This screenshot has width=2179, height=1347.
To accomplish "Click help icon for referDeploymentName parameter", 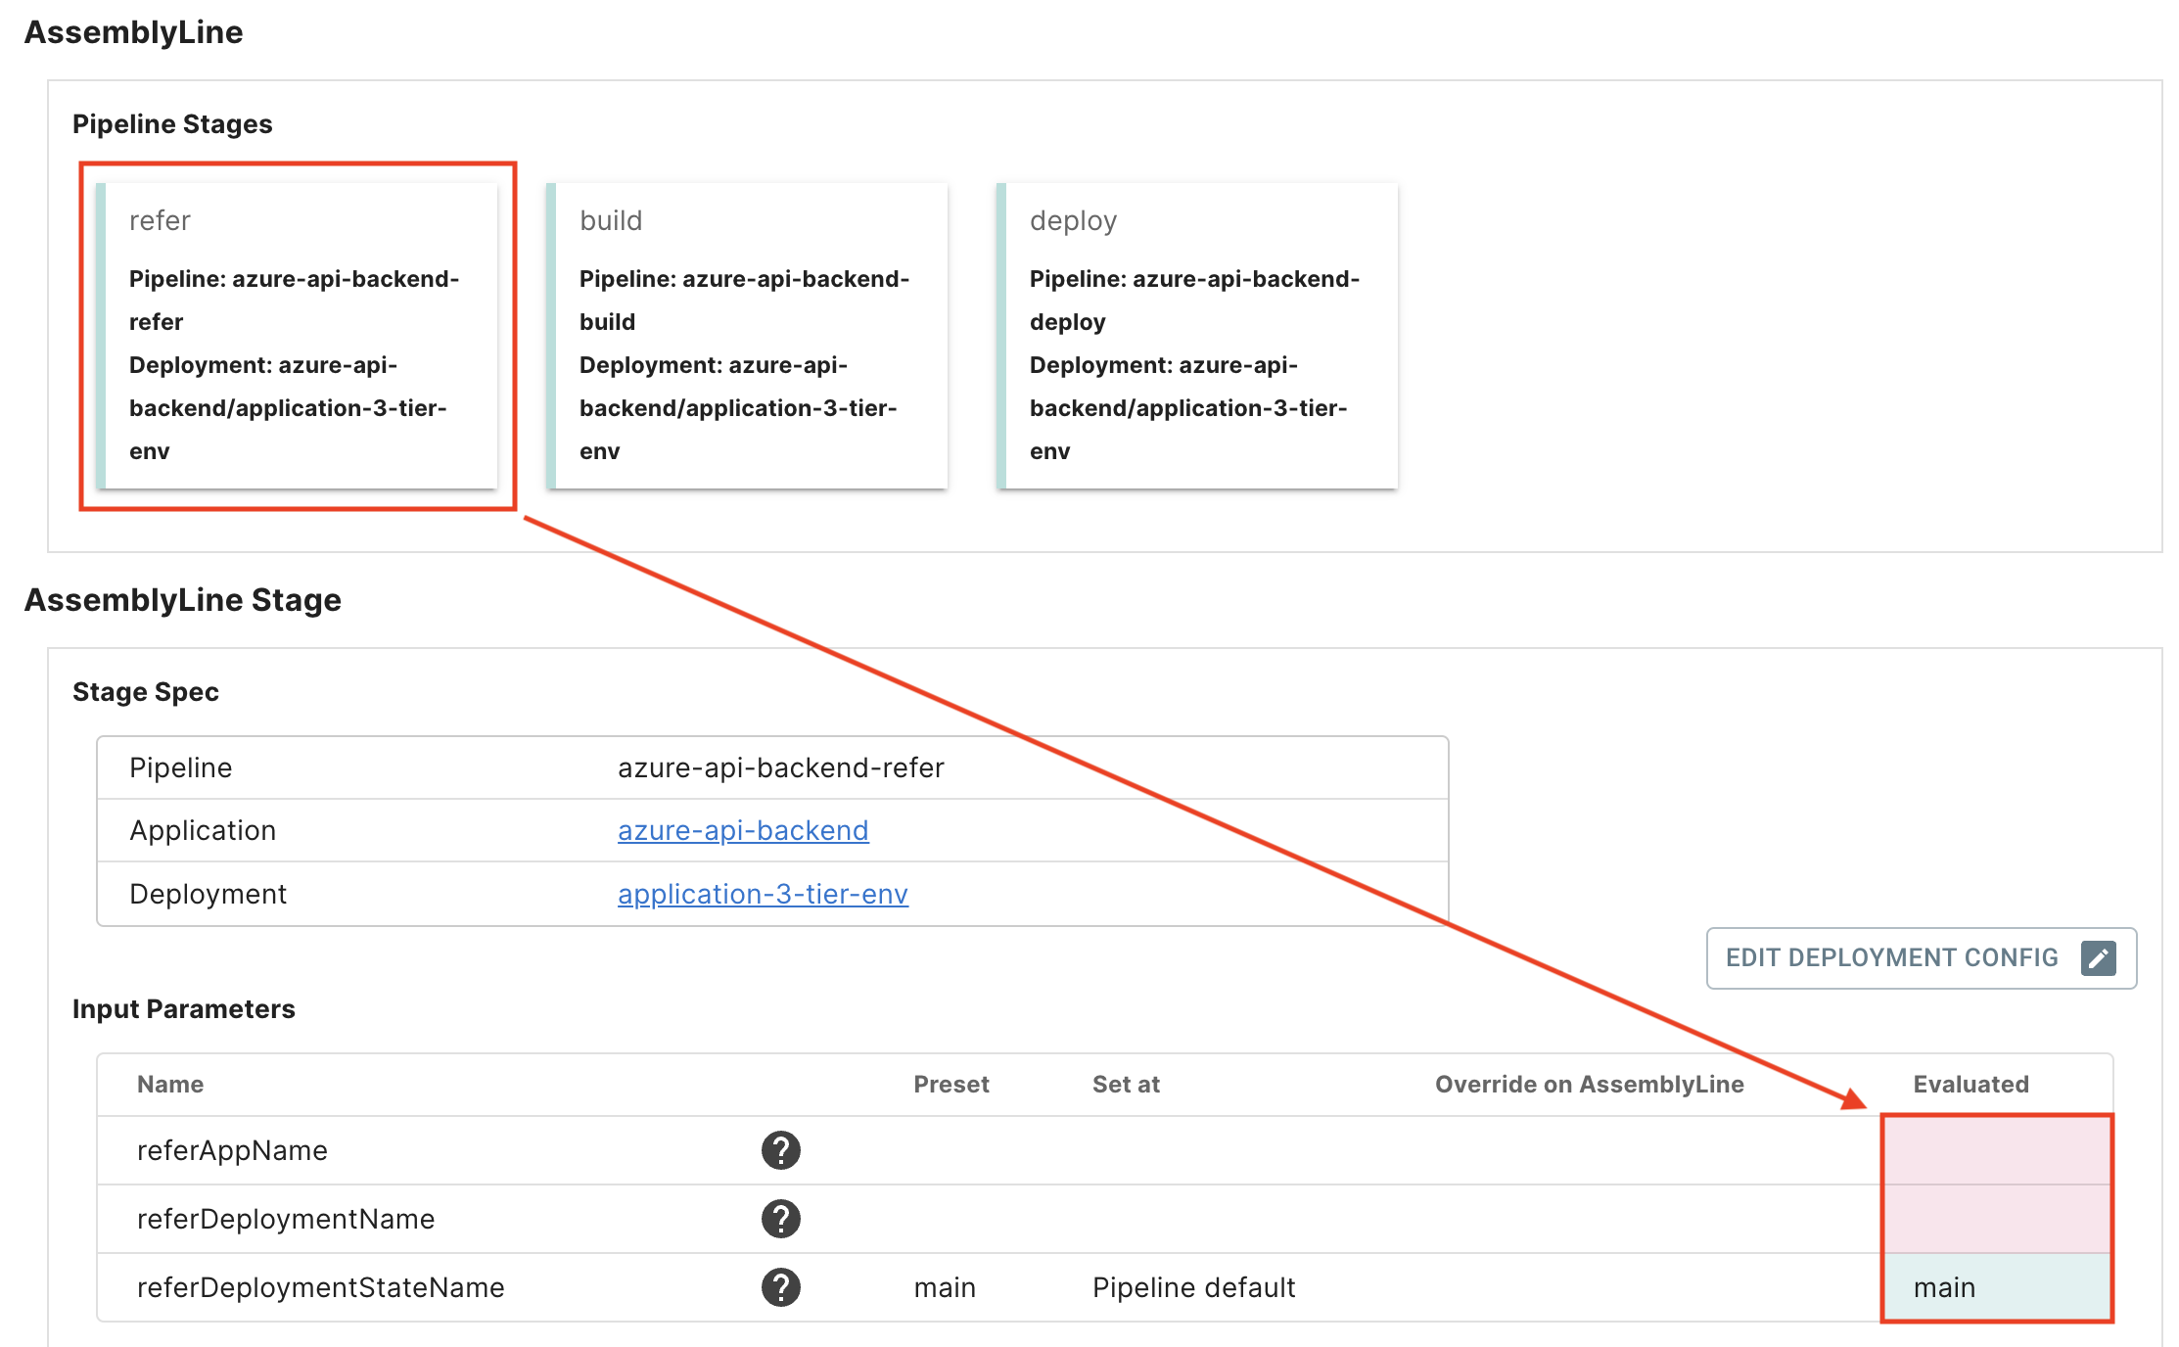I will click(780, 1219).
